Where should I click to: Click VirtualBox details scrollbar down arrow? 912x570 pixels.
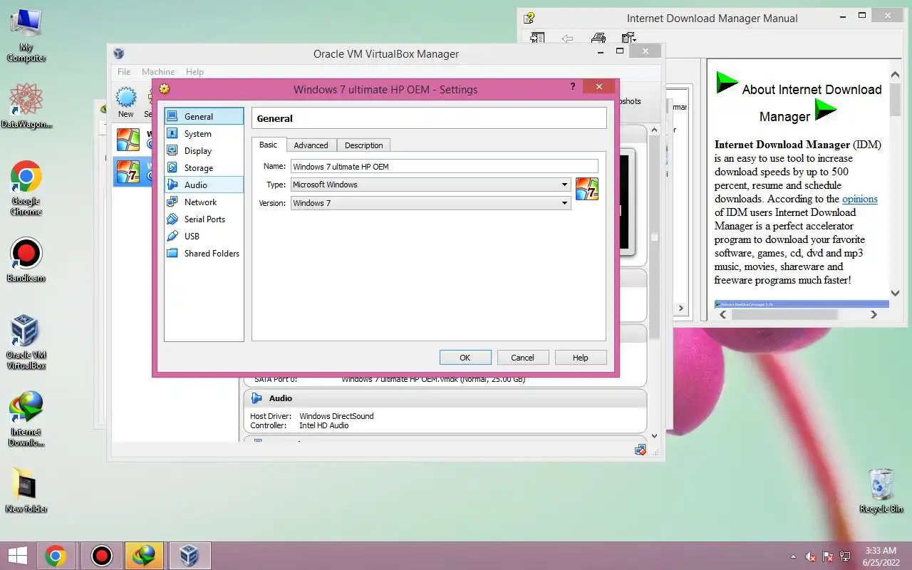click(x=655, y=436)
